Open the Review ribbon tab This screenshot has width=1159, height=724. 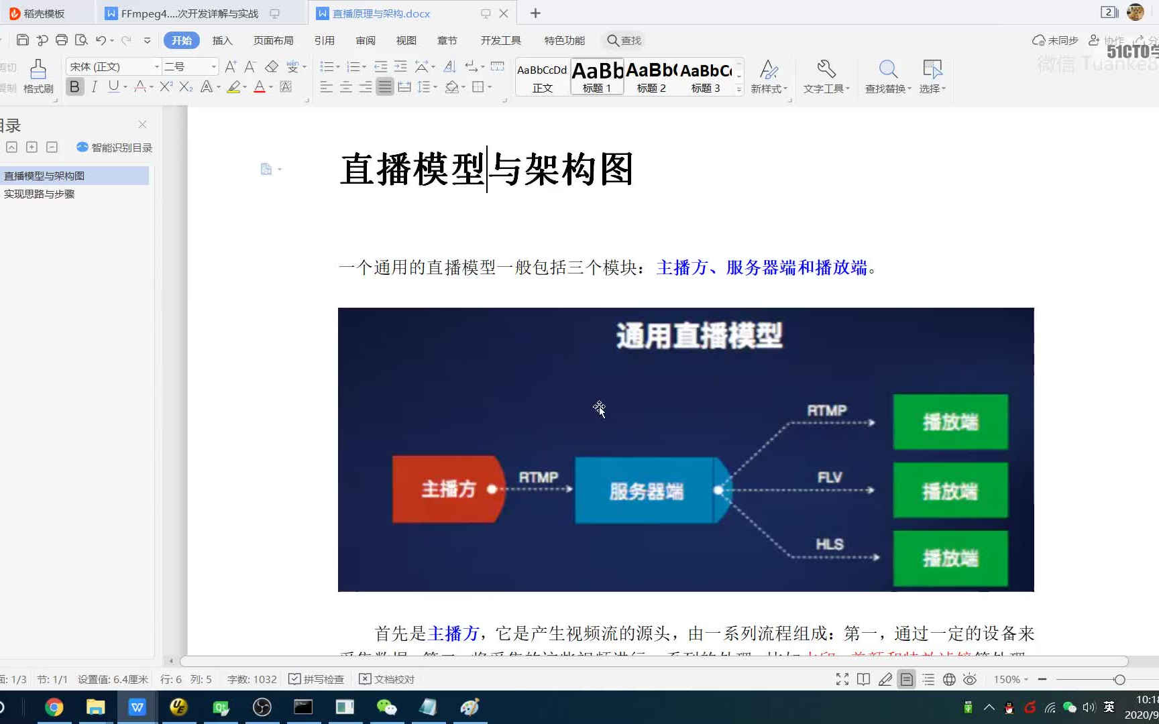(366, 40)
